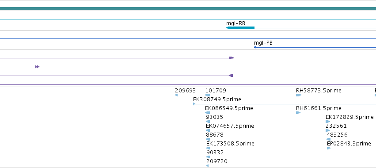Select the mgl-RB transcript label
This screenshot has width=376, height=168.
[236, 23]
